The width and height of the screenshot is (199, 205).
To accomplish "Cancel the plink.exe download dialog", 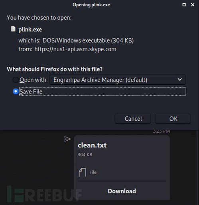I will pyautogui.click(x=133, y=119).
